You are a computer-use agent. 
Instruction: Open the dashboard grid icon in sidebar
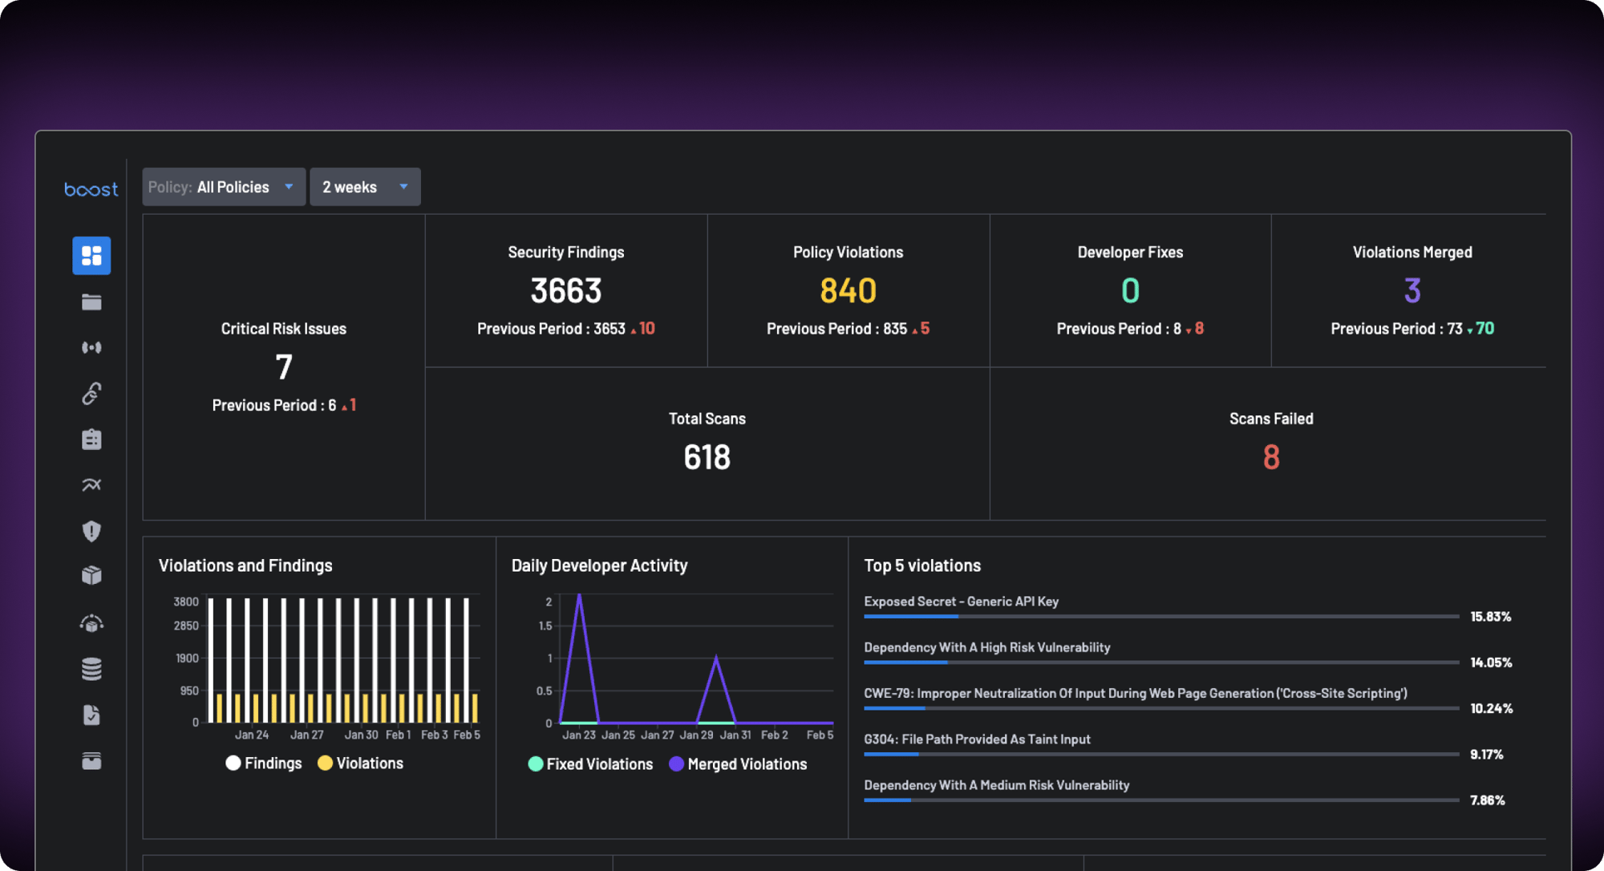[x=91, y=256]
